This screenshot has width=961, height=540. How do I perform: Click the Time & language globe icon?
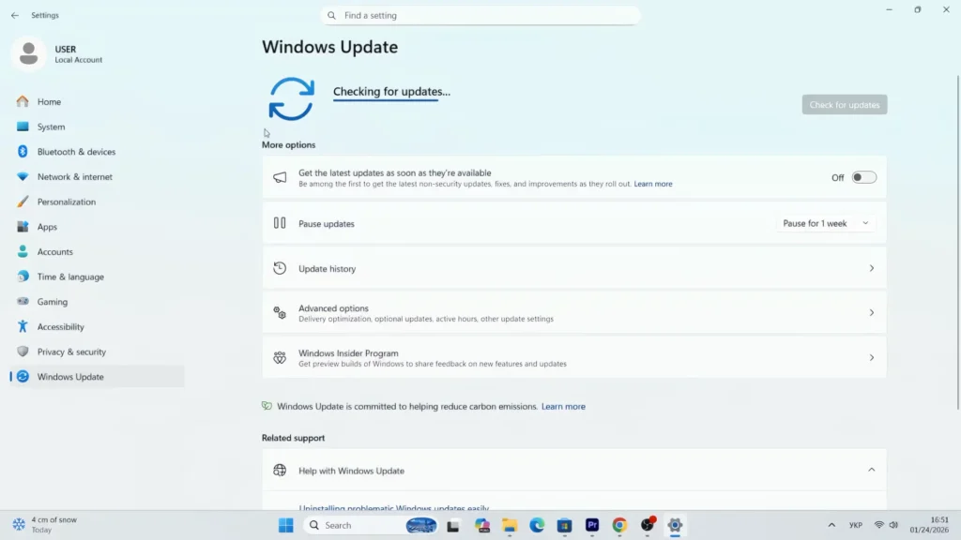coord(23,277)
